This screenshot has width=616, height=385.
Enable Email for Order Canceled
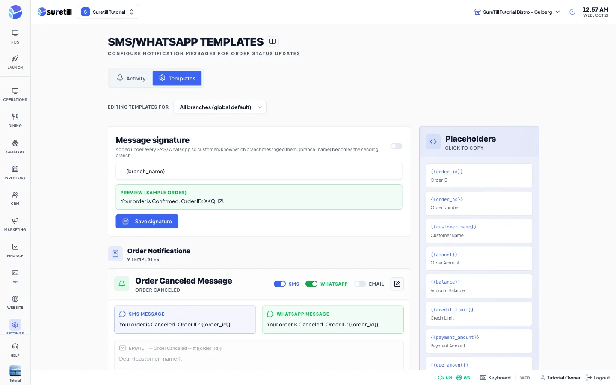tap(360, 284)
